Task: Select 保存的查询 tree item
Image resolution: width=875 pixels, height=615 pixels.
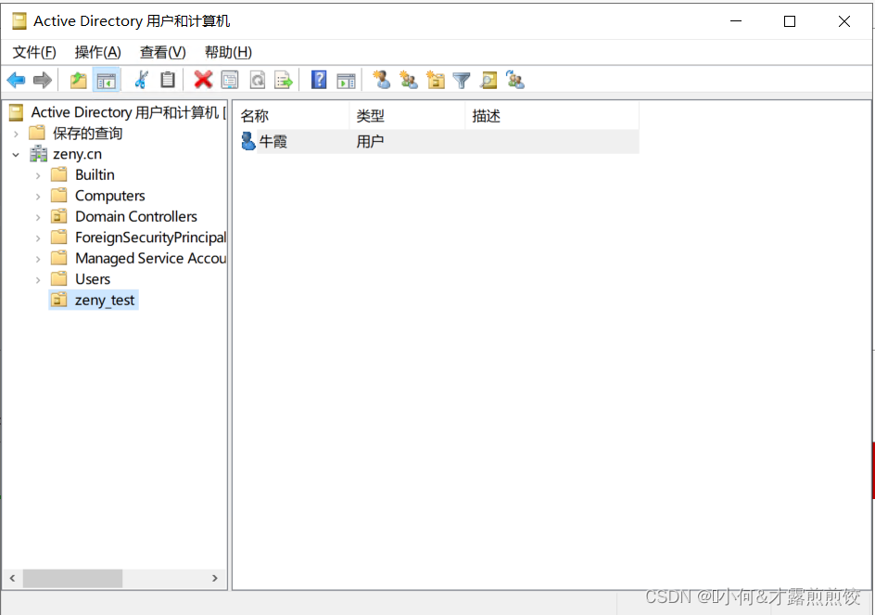Action: pyautogui.click(x=88, y=134)
